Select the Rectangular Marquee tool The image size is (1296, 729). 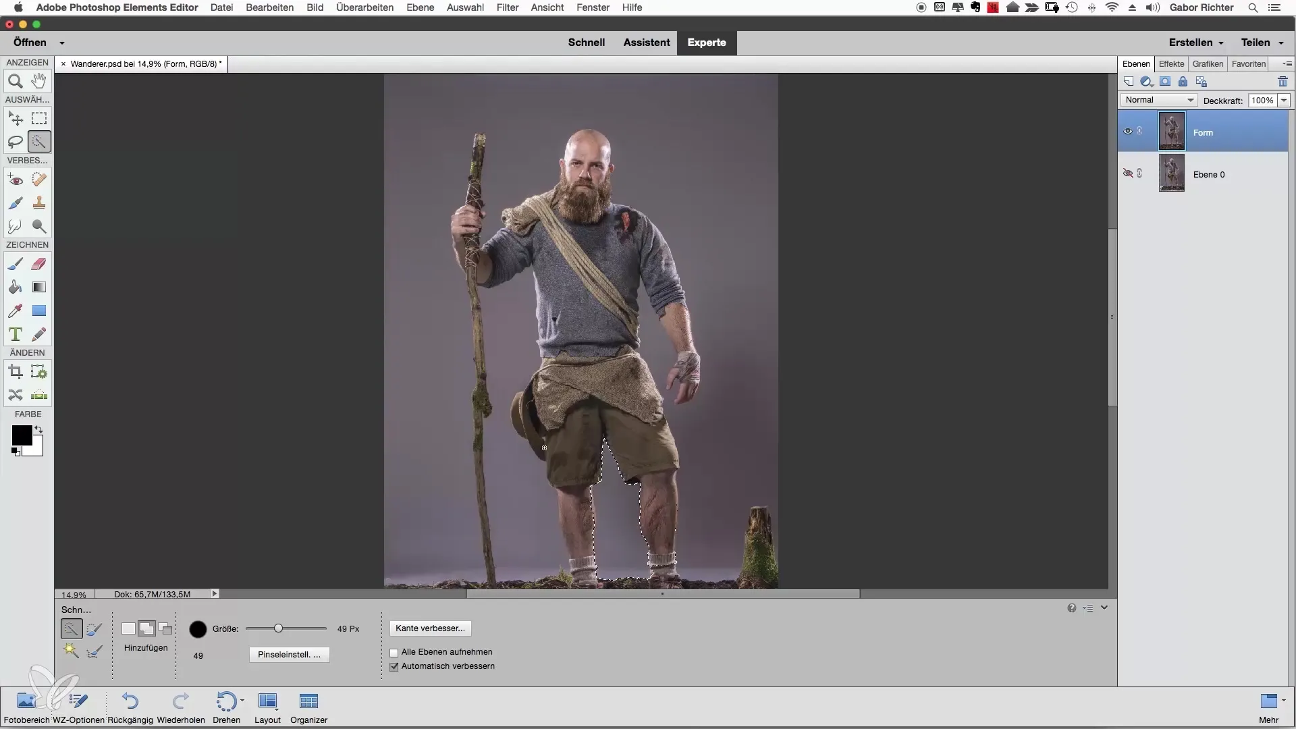point(39,119)
